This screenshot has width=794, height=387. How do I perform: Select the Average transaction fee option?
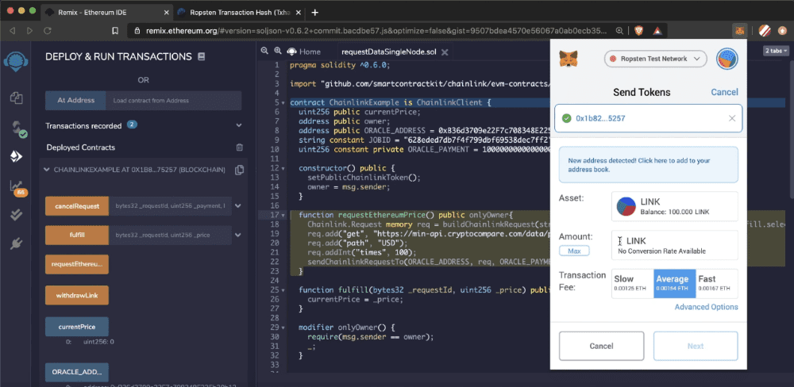pyautogui.click(x=674, y=283)
